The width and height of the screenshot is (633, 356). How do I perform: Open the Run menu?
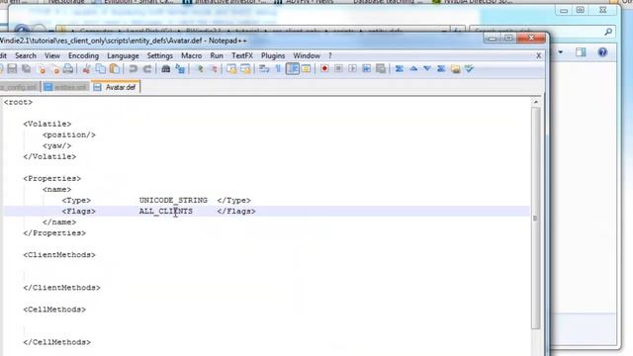tap(217, 55)
